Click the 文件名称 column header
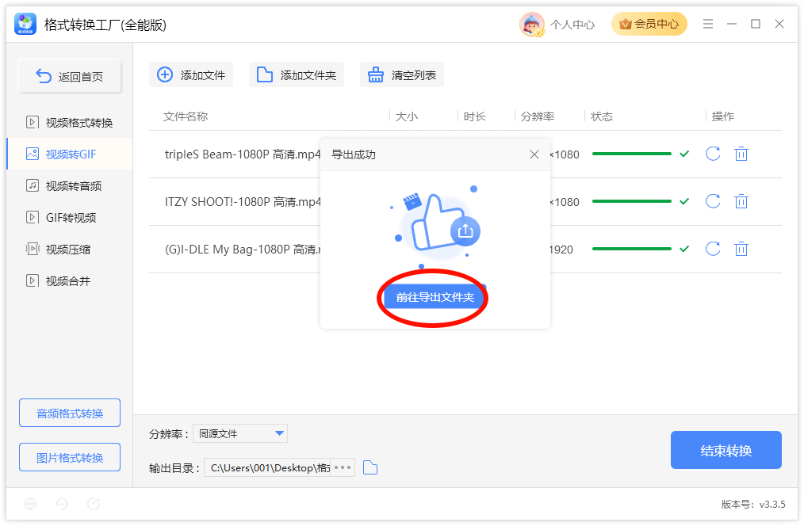The height and width of the screenshot is (526, 804). coord(185,116)
